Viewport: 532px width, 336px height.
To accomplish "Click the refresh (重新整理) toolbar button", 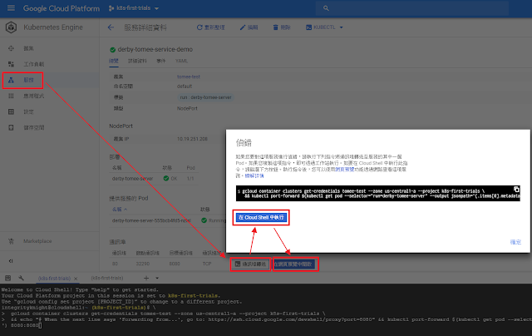I will 210,27.
